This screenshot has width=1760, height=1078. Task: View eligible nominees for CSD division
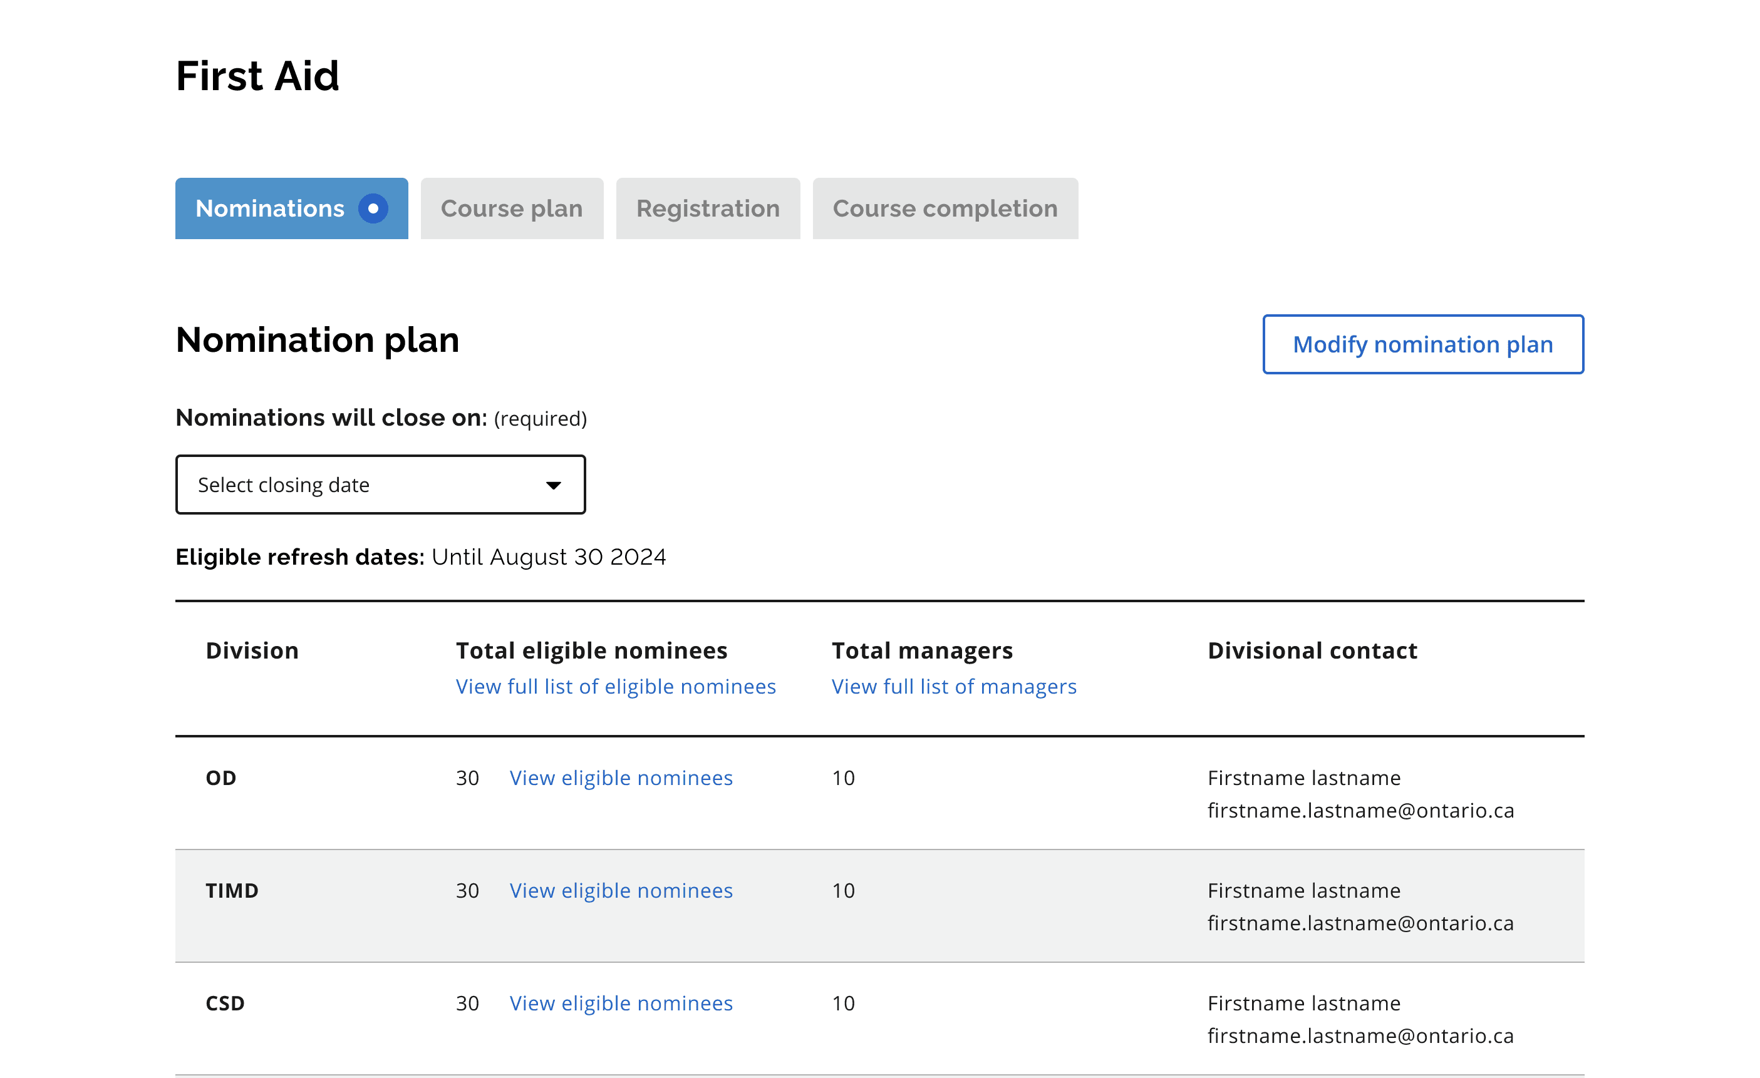click(x=621, y=1003)
